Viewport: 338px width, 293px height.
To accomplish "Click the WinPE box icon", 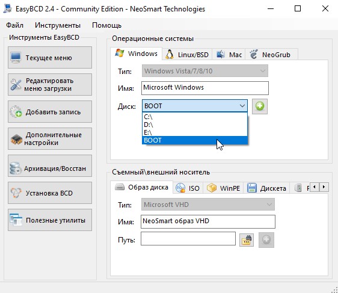I will click(x=212, y=188).
